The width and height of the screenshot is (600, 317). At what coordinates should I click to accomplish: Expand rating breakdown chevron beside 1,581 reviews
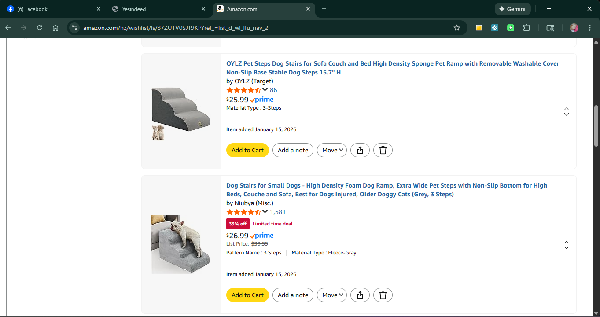[265, 212]
